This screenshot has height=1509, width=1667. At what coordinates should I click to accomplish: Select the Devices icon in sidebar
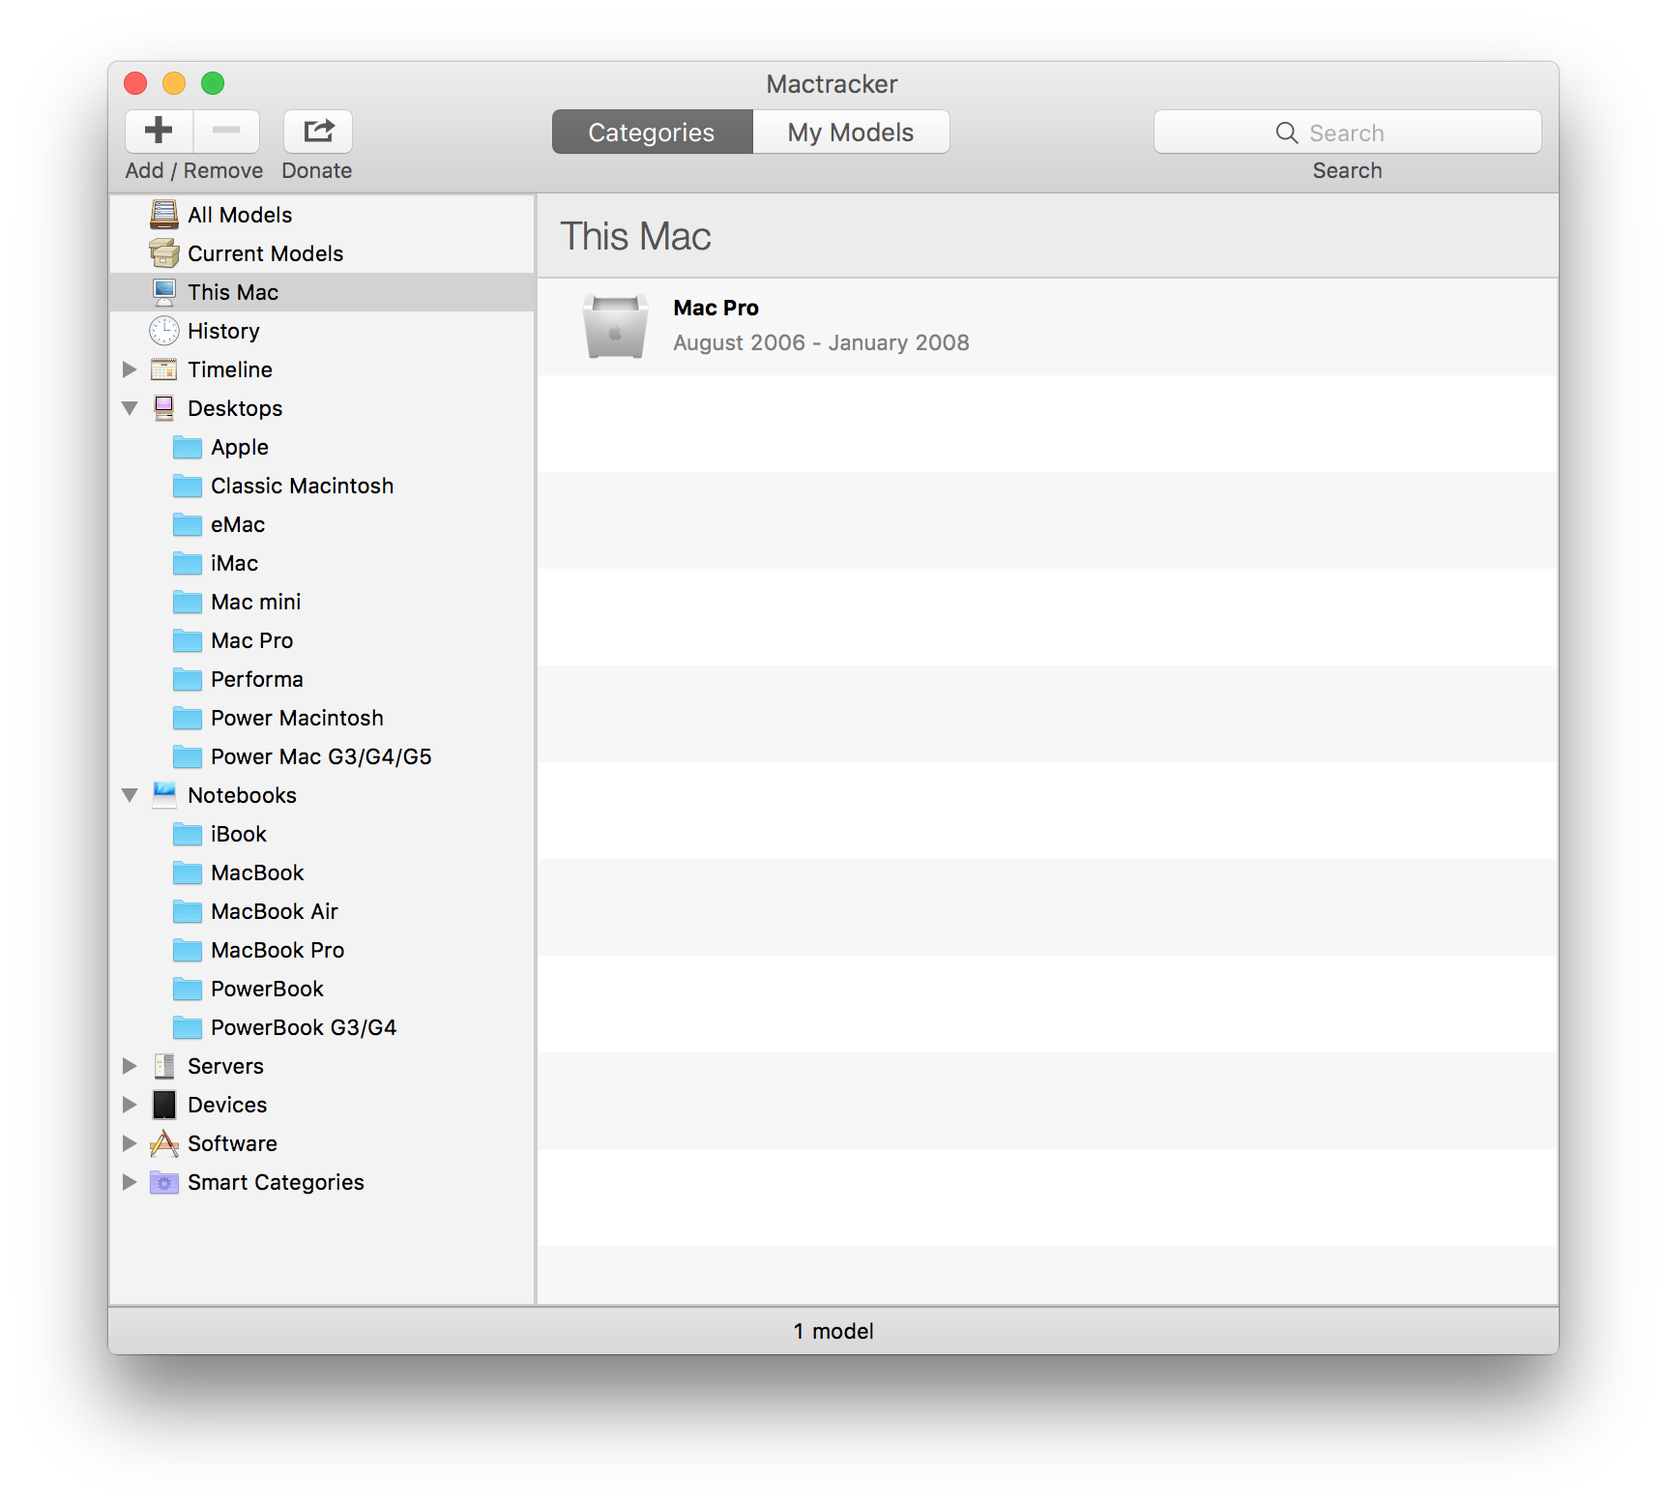(x=163, y=1104)
